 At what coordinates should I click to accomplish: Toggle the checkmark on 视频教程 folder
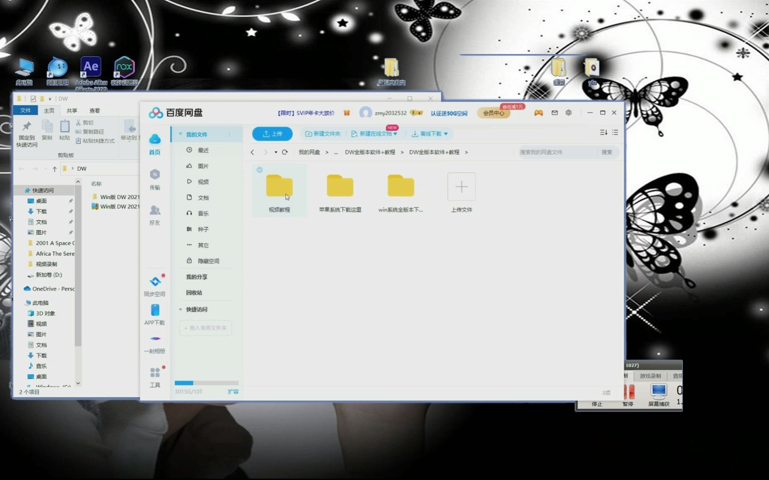(259, 170)
